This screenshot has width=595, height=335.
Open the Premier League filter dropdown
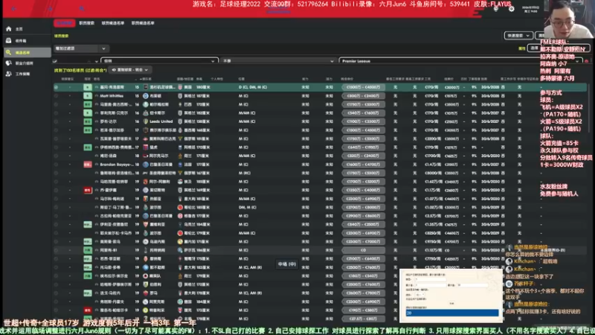460,61
